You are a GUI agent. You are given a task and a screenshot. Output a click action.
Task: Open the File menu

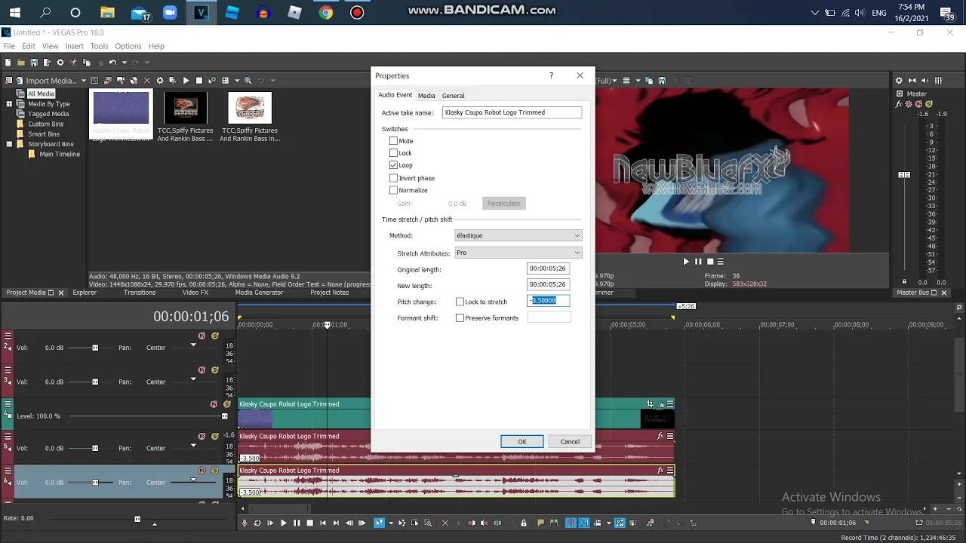pyautogui.click(x=9, y=46)
